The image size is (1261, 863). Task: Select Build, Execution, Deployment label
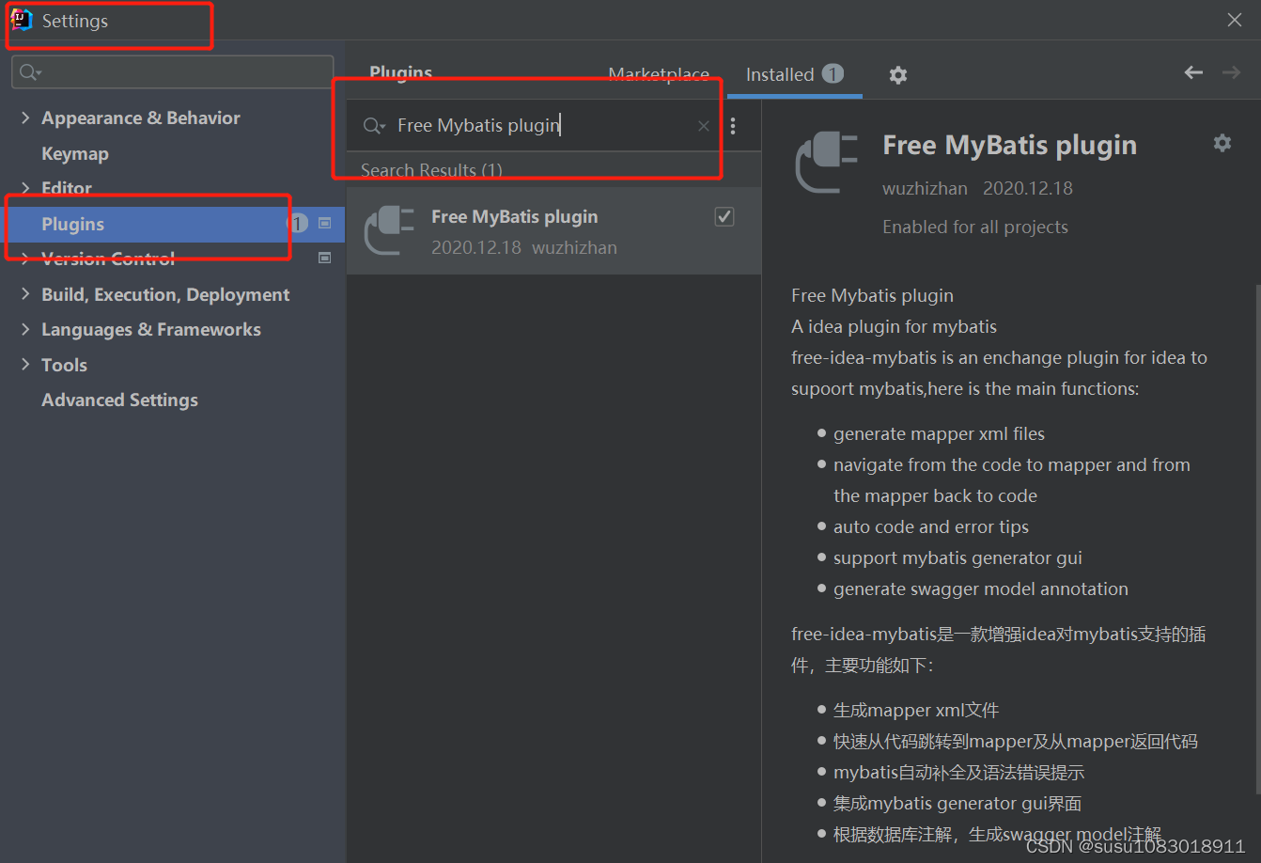(x=165, y=294)
